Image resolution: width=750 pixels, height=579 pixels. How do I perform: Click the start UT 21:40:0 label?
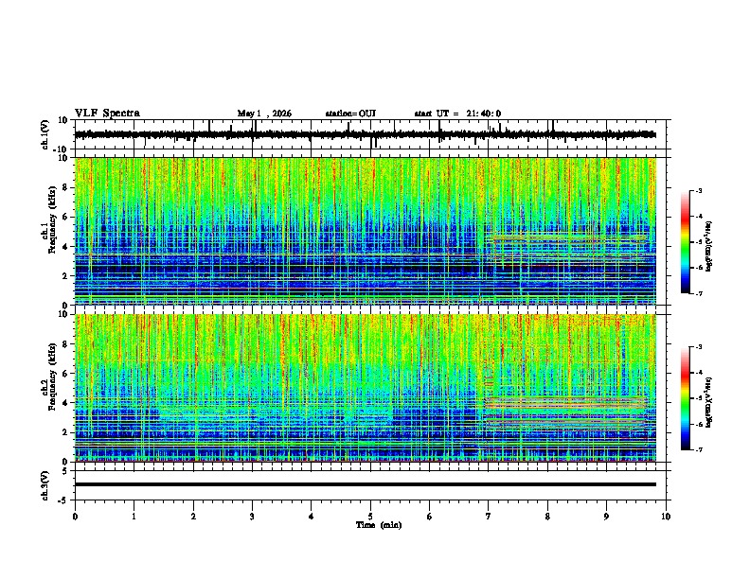(x=457, y=114)
